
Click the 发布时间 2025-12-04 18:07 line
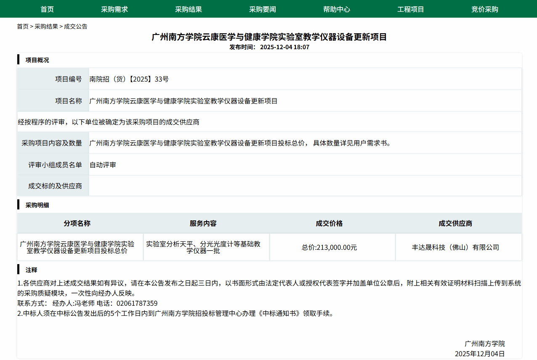[269, 47]
